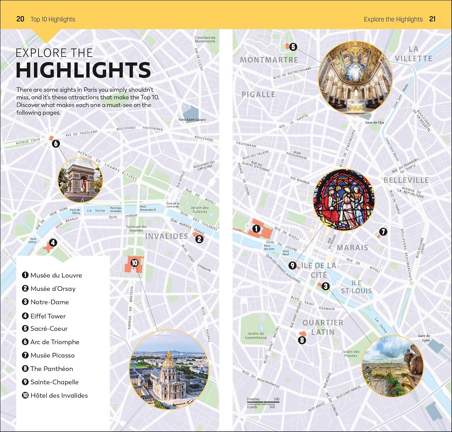This screenshot has width=452, height=432.
Task: Click map marker 7 in the Marais
Action: [383, 232]
